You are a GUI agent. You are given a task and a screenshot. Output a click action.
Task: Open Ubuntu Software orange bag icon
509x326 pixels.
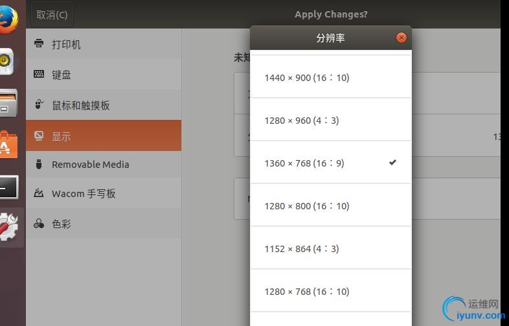[9, 145]
